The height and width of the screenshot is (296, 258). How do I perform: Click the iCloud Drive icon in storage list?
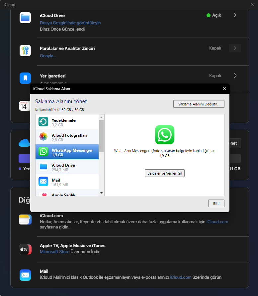coord(43,167)
